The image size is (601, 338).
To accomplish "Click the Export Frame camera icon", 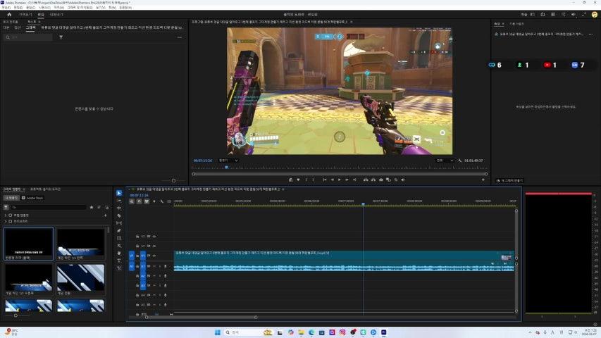I will click(x=380, y=180).
